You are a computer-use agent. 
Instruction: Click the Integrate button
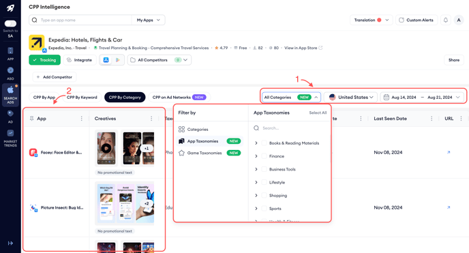coord(80,60)
